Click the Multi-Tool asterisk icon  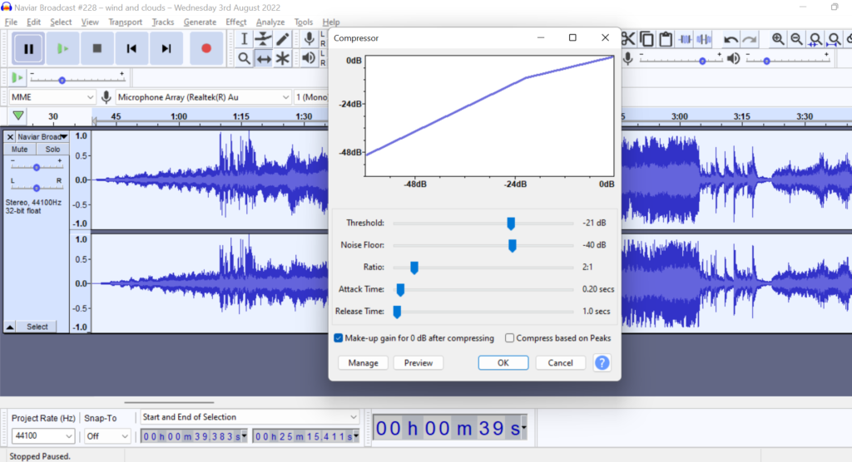pos(283,58)
